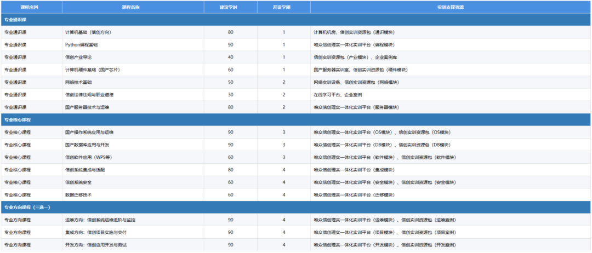Click the 课程序列 column header
The height and width of the screenshot is (253, 592).
tap(31, 7)
